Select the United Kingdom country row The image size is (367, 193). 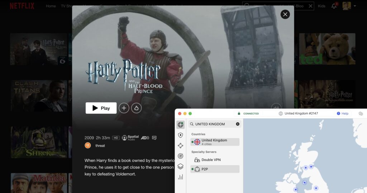(215, 142)
